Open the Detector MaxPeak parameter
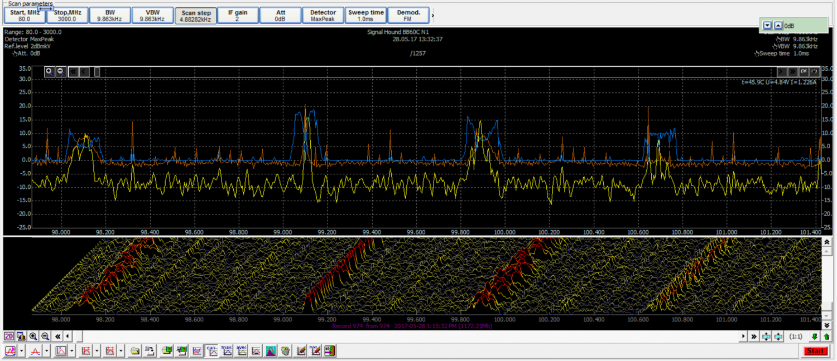 pos(323,16)
